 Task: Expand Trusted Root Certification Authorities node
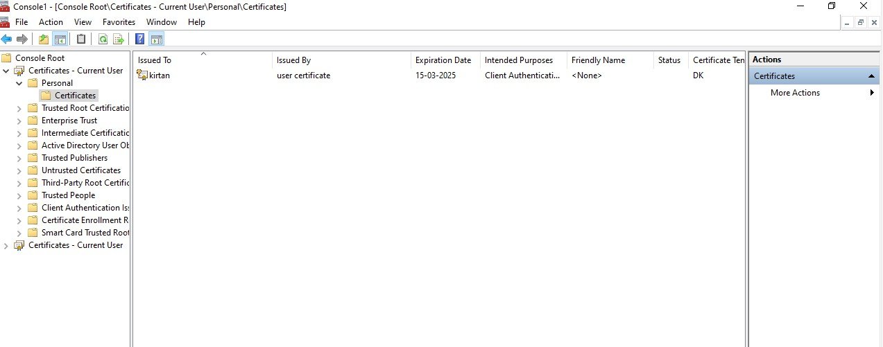(x=19, y=108)
